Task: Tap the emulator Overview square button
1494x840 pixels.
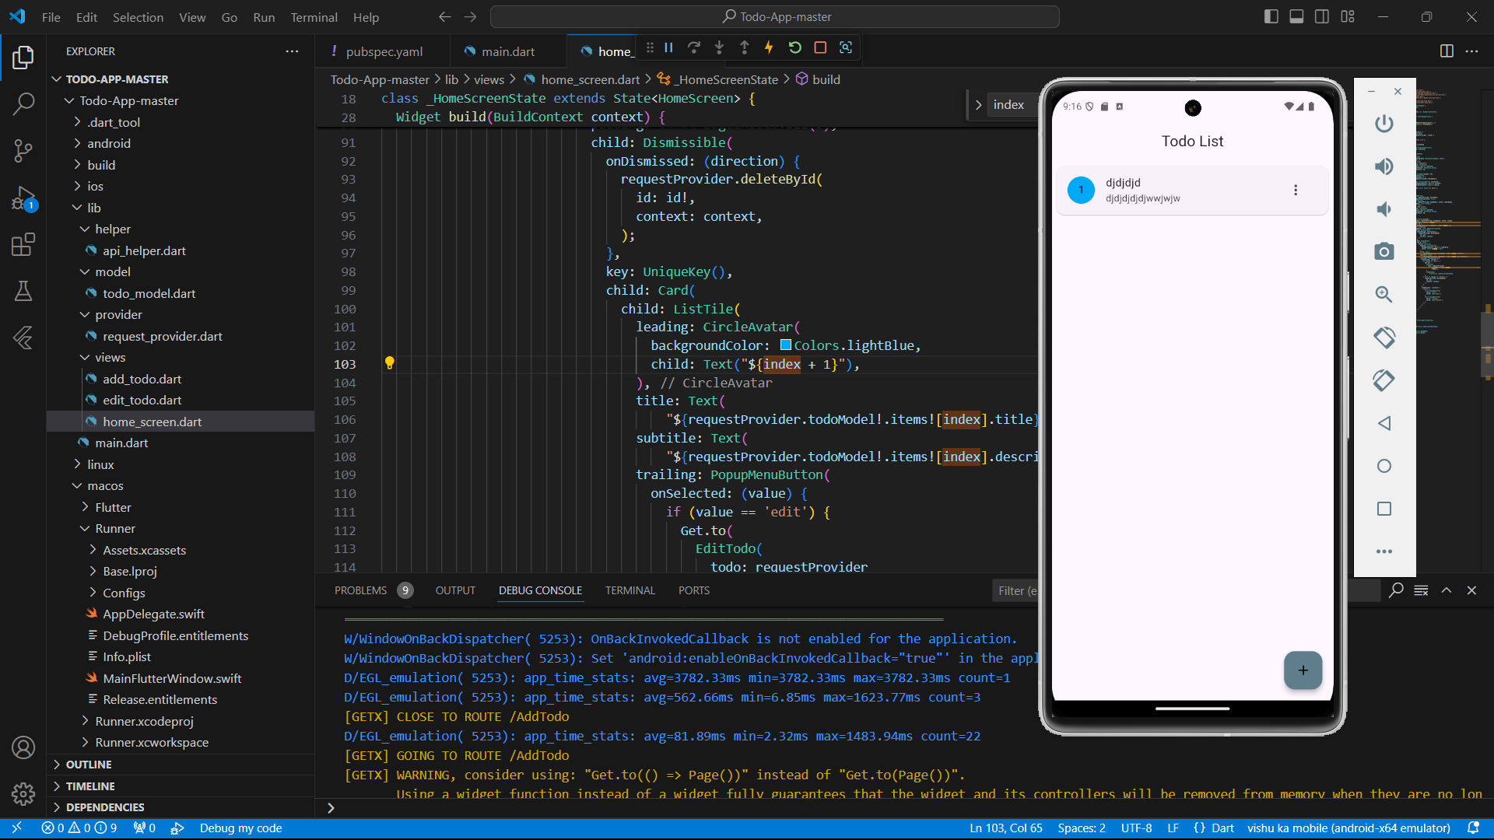Action: [x=1384, y=509]
